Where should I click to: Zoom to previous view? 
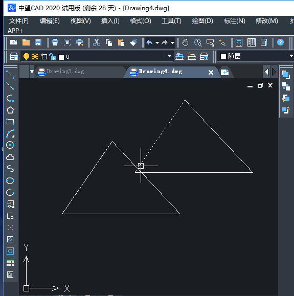click(222, 42)
